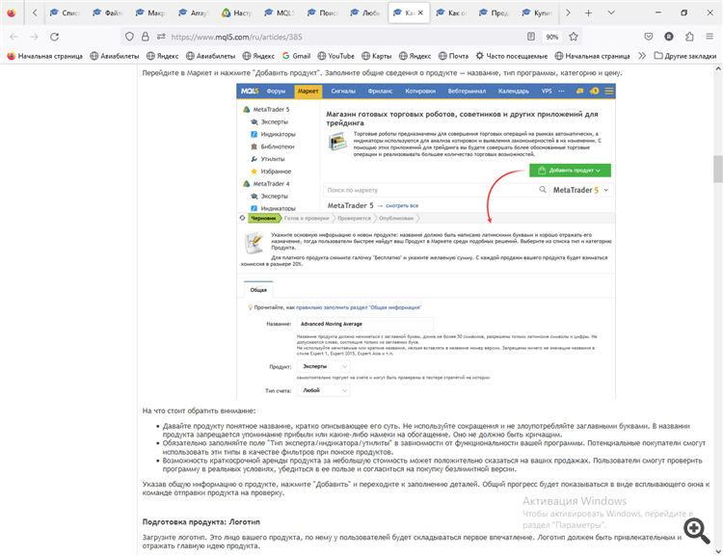Screen dimensions: 723x556
Task: Open the first "Начальная страница" bookmark
Action: [44, 56]
